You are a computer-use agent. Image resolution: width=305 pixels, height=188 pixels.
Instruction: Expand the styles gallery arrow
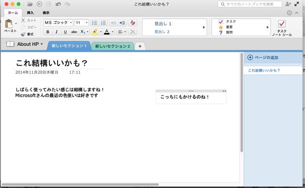point(204,27)
